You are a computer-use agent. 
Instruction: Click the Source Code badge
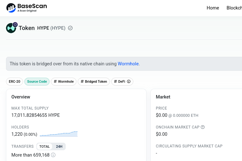pyautogui.click(x=37, y=81)
